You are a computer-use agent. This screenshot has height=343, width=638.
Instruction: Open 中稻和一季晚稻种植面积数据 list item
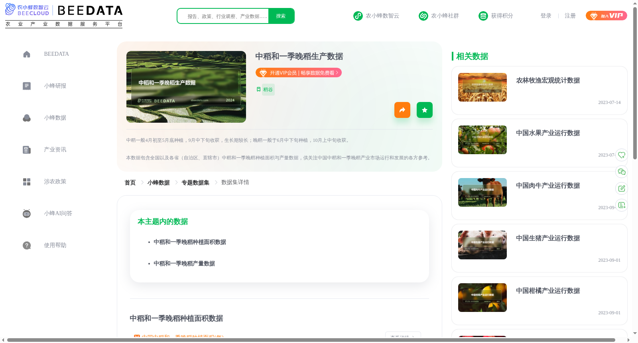coord(190,242)
